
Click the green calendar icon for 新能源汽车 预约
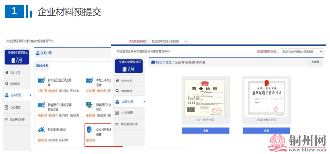click(x=90, y=105)
